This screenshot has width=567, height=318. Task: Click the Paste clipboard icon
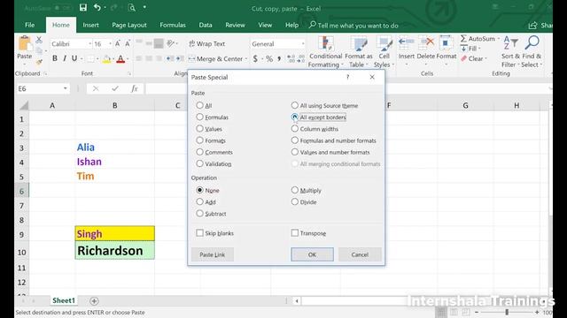point(24,43)
